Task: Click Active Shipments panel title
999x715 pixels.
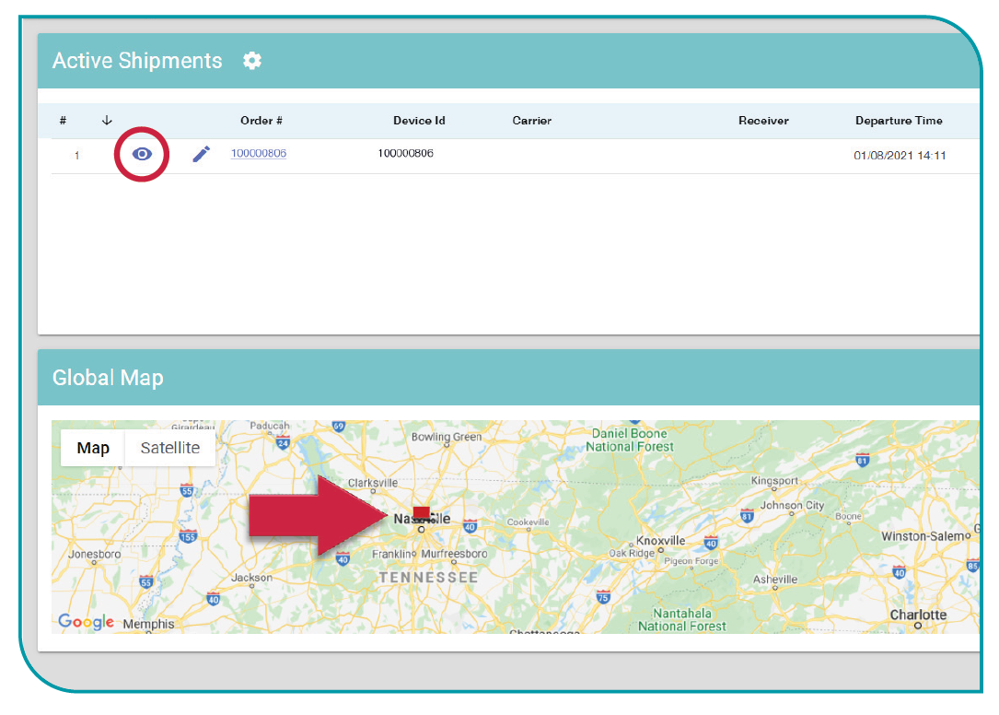Action: point(137,61)
